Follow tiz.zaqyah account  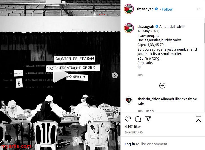click(x=167, y=9)
